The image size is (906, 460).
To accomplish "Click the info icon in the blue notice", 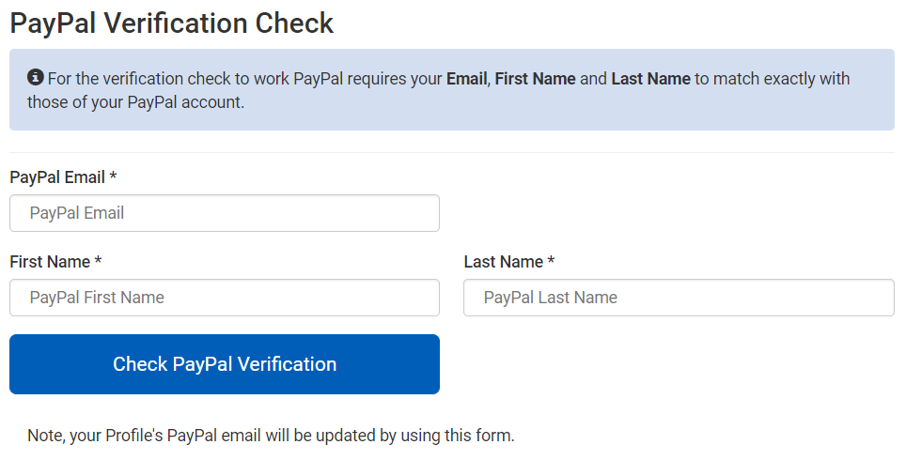I will coord(36,77).
